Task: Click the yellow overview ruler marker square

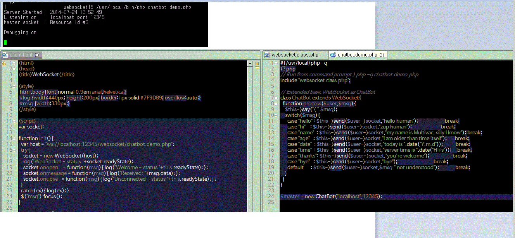Action: [x=257, y=63]
